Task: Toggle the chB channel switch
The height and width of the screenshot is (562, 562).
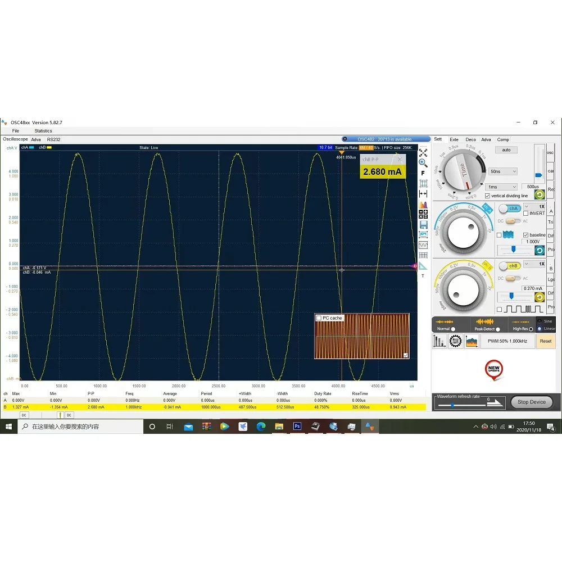Action: point(510,266)
